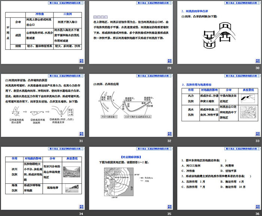Click heading 3. 沉积作用与地表形态 in slide 33
This screenshot has width=262, height=216.
196,85
